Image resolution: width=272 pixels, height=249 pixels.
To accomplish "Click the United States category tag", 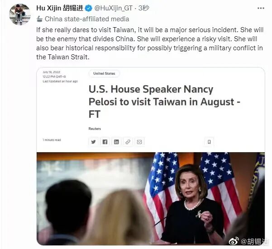I will [104, 74].
